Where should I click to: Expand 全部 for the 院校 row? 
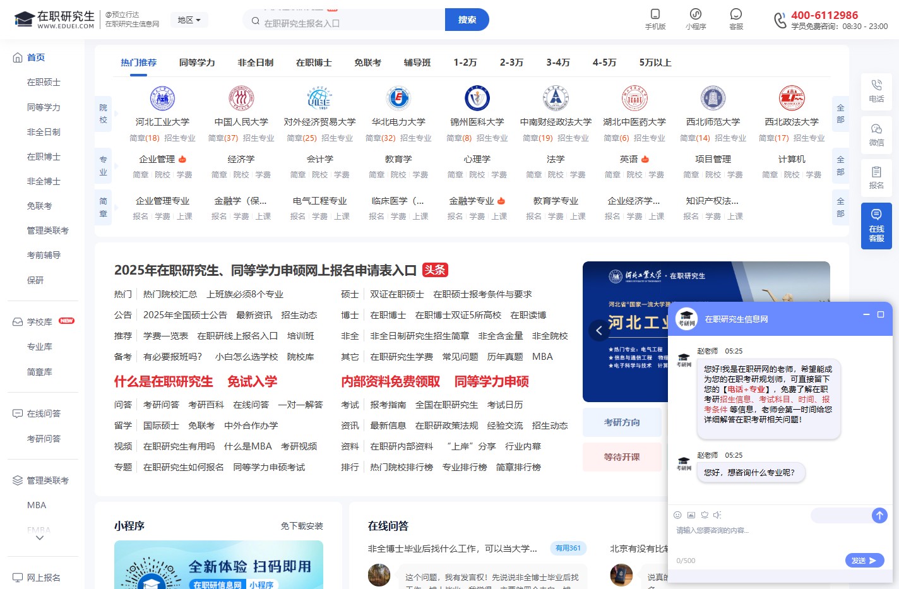[x=840, y=114]
